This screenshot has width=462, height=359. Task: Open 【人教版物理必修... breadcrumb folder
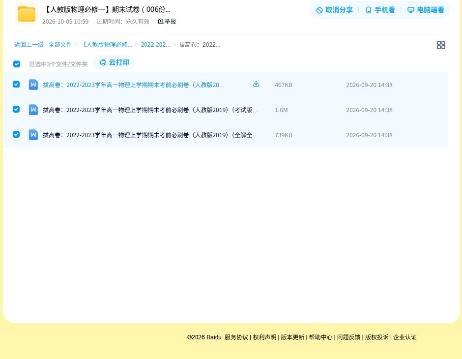point(106,45)
